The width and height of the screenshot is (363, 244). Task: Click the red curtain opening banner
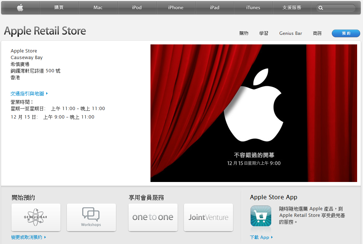coord(254,113)
